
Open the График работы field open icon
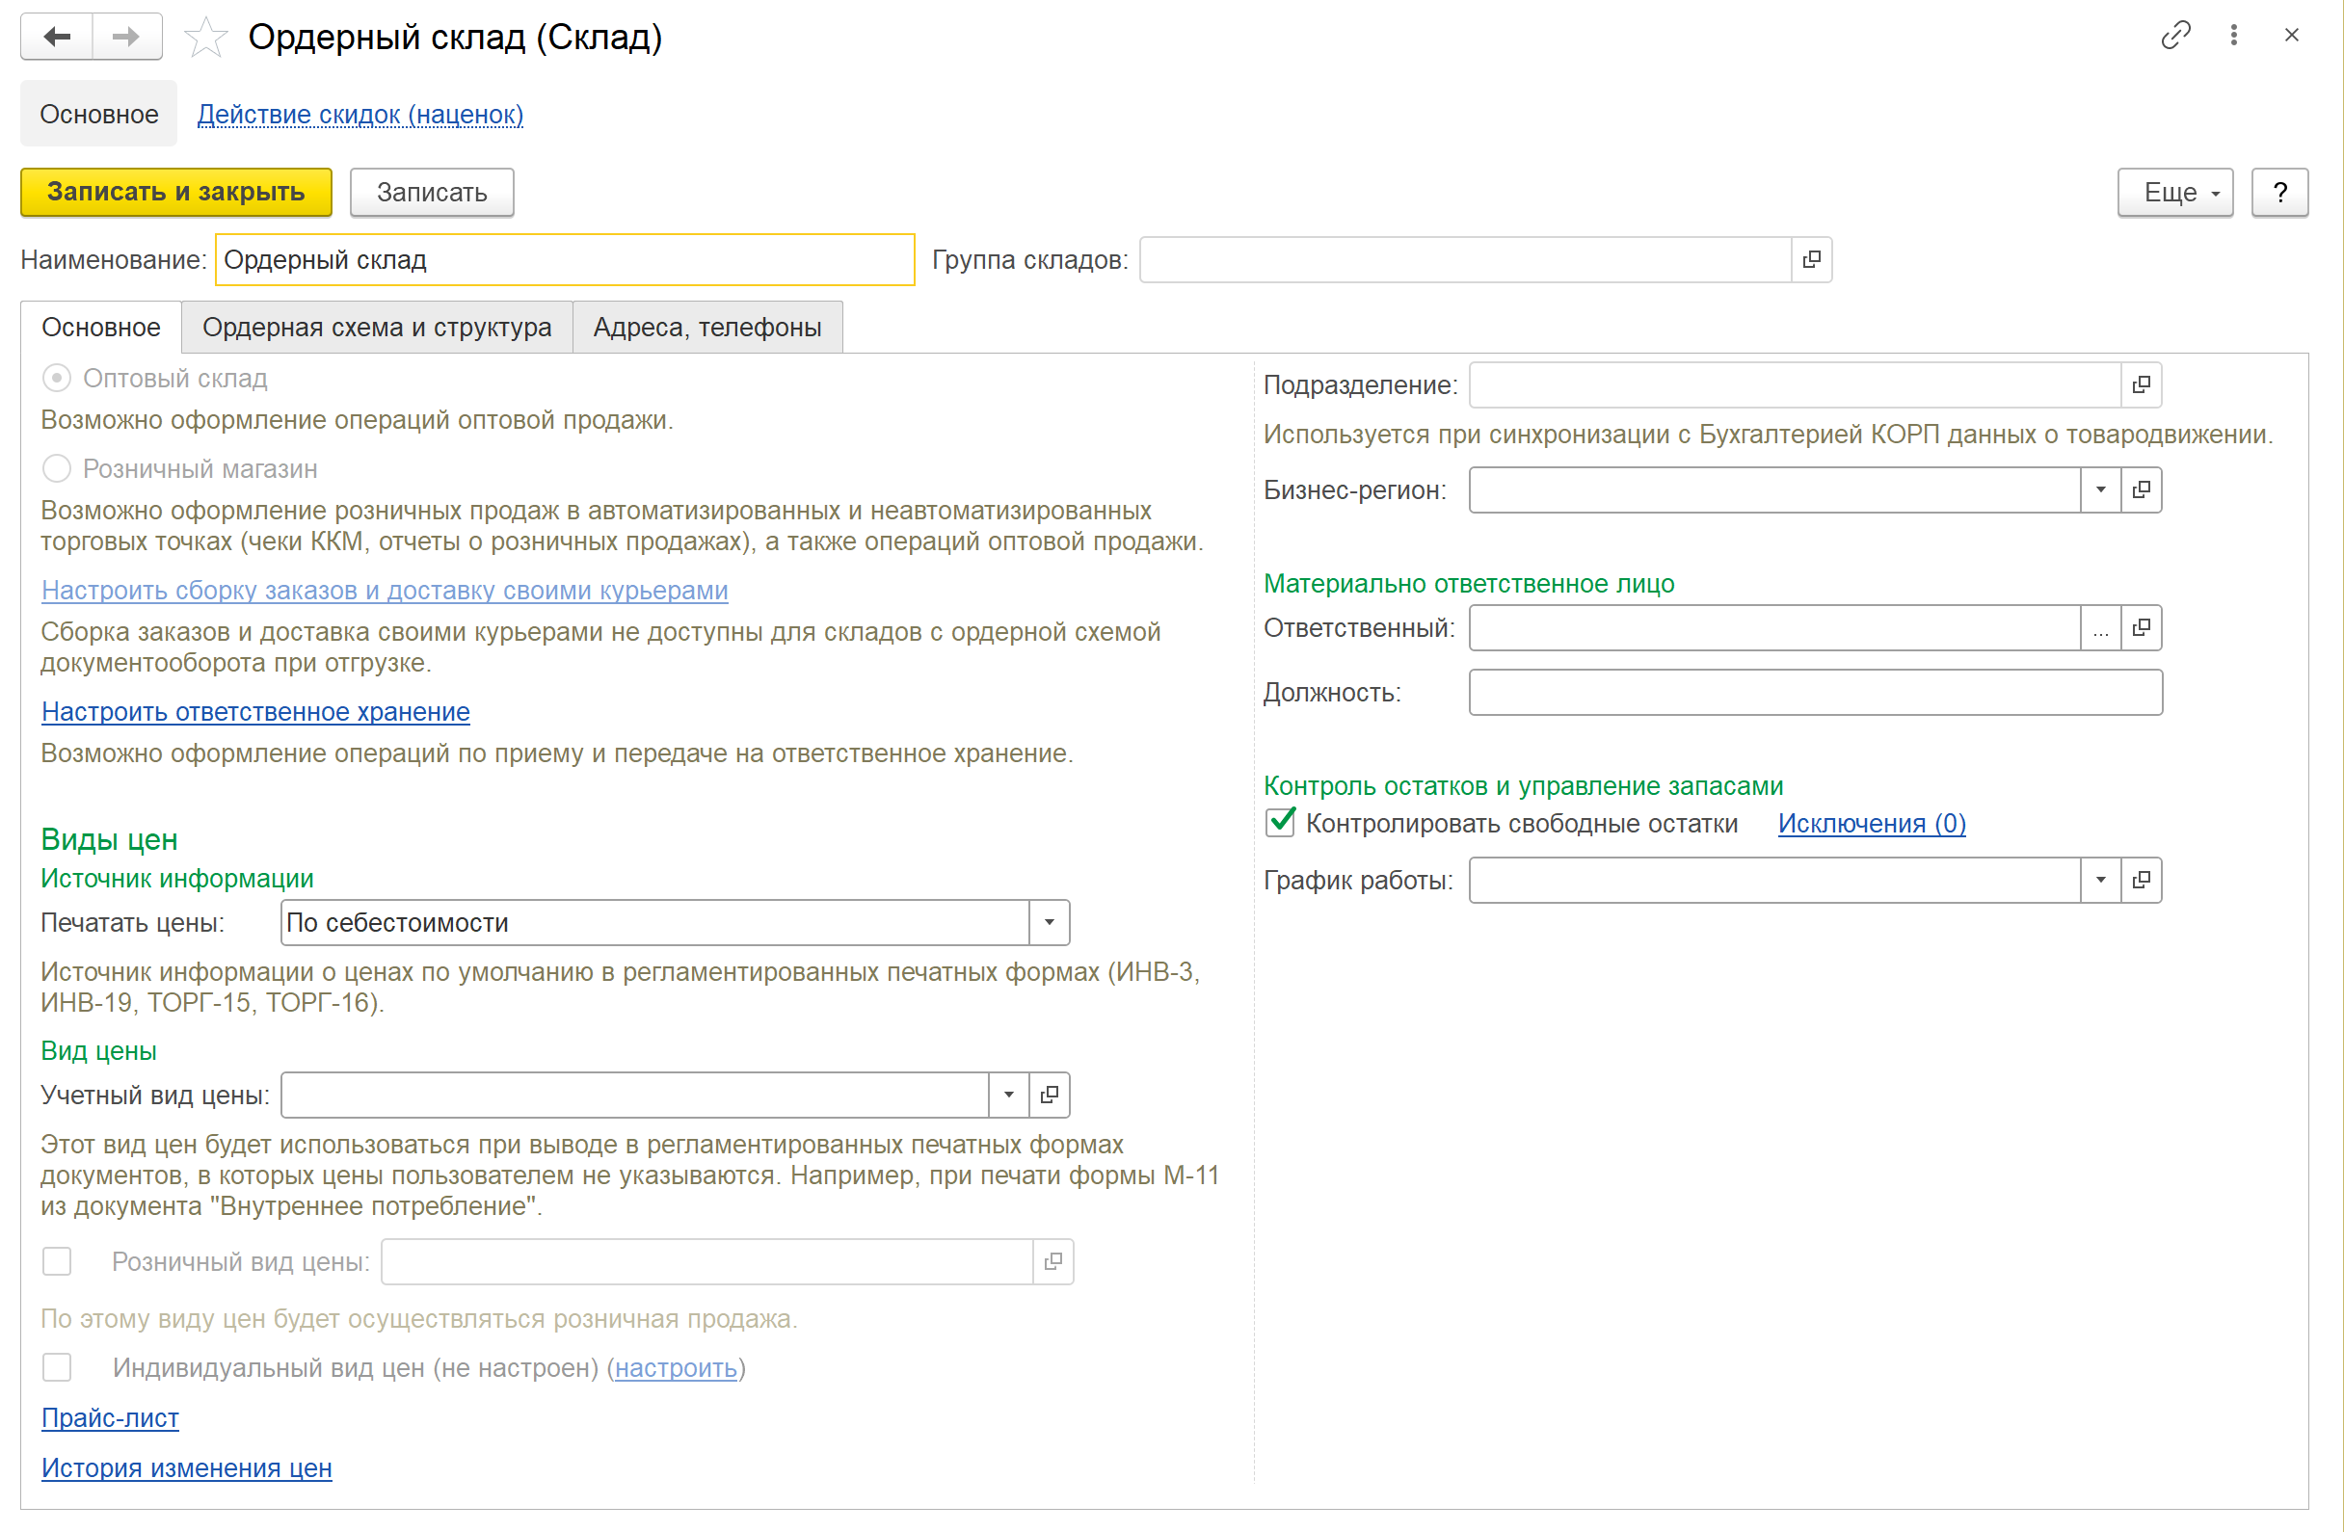click(x=2141, y=881)
